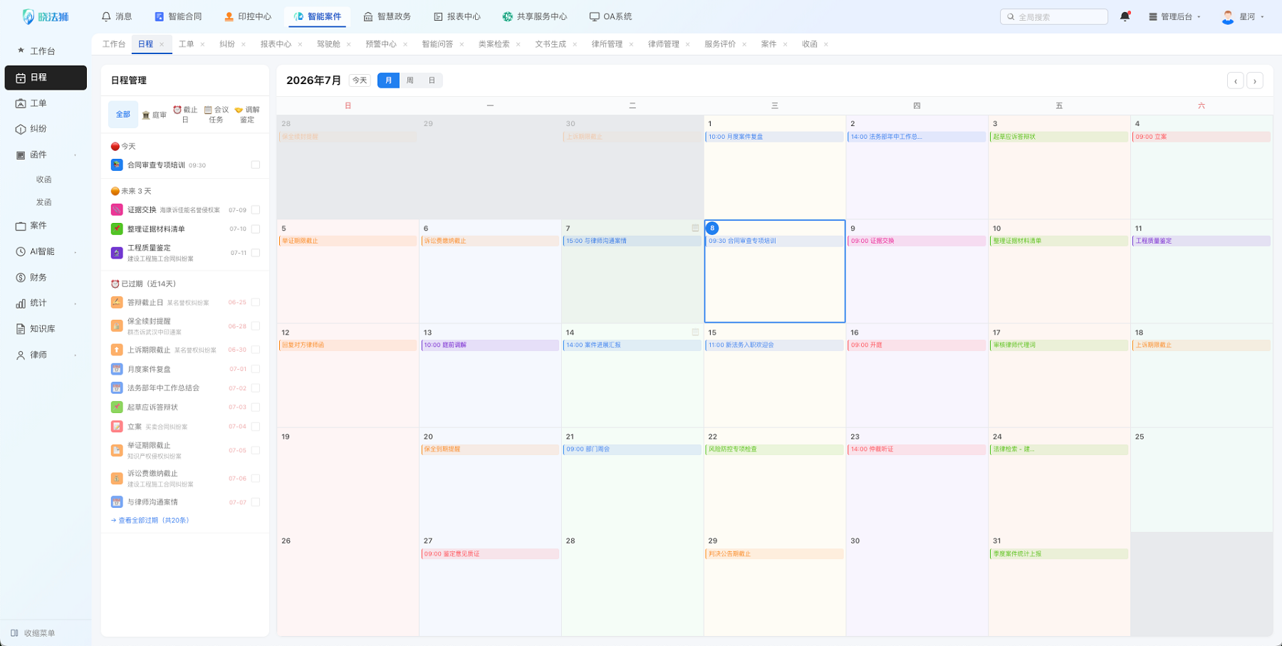Close the 日程 tab

pos(162,44)
